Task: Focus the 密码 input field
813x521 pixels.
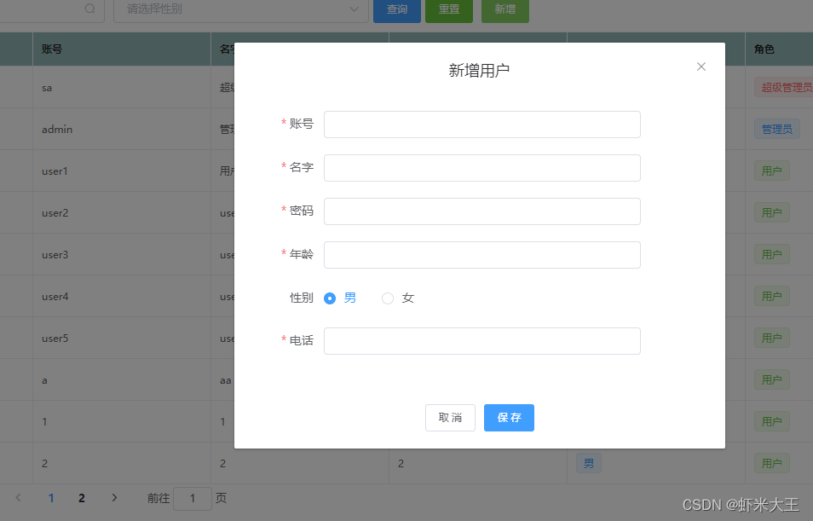Action: [x=482, y=211]
